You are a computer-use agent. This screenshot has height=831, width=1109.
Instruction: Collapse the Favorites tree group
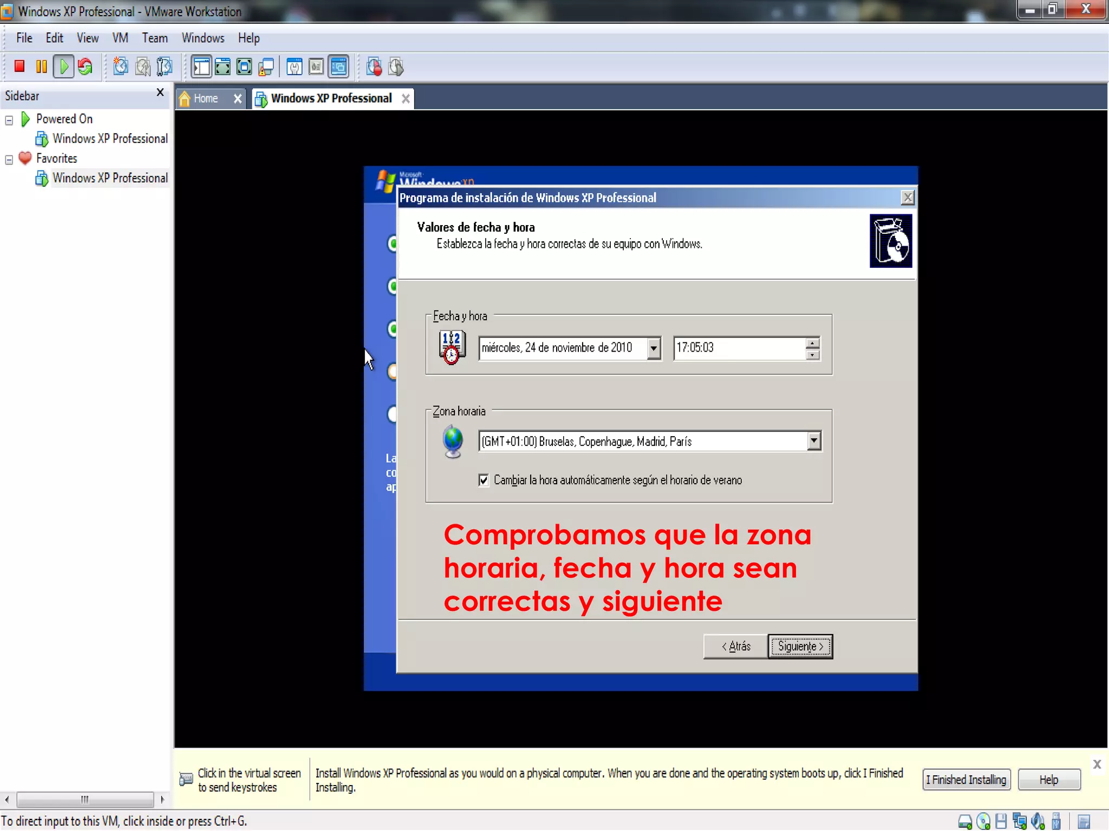[x=9, y=160]
